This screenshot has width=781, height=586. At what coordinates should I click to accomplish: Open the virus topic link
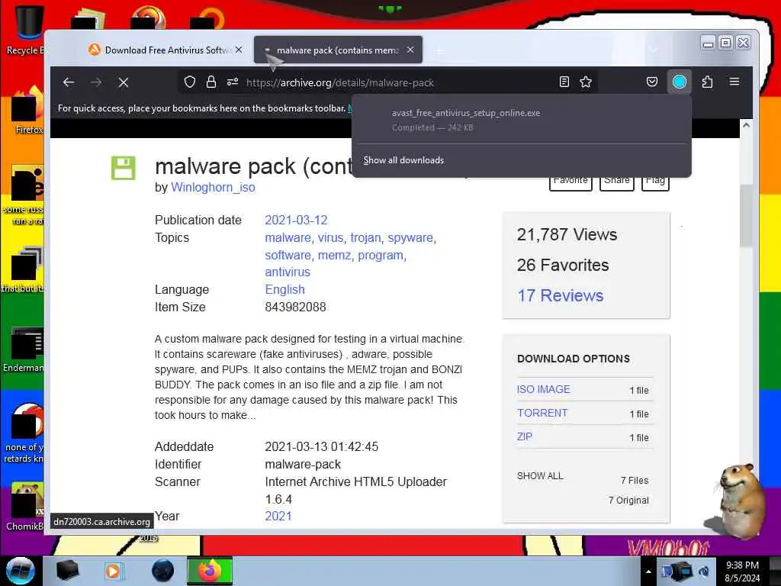point(331,238)
